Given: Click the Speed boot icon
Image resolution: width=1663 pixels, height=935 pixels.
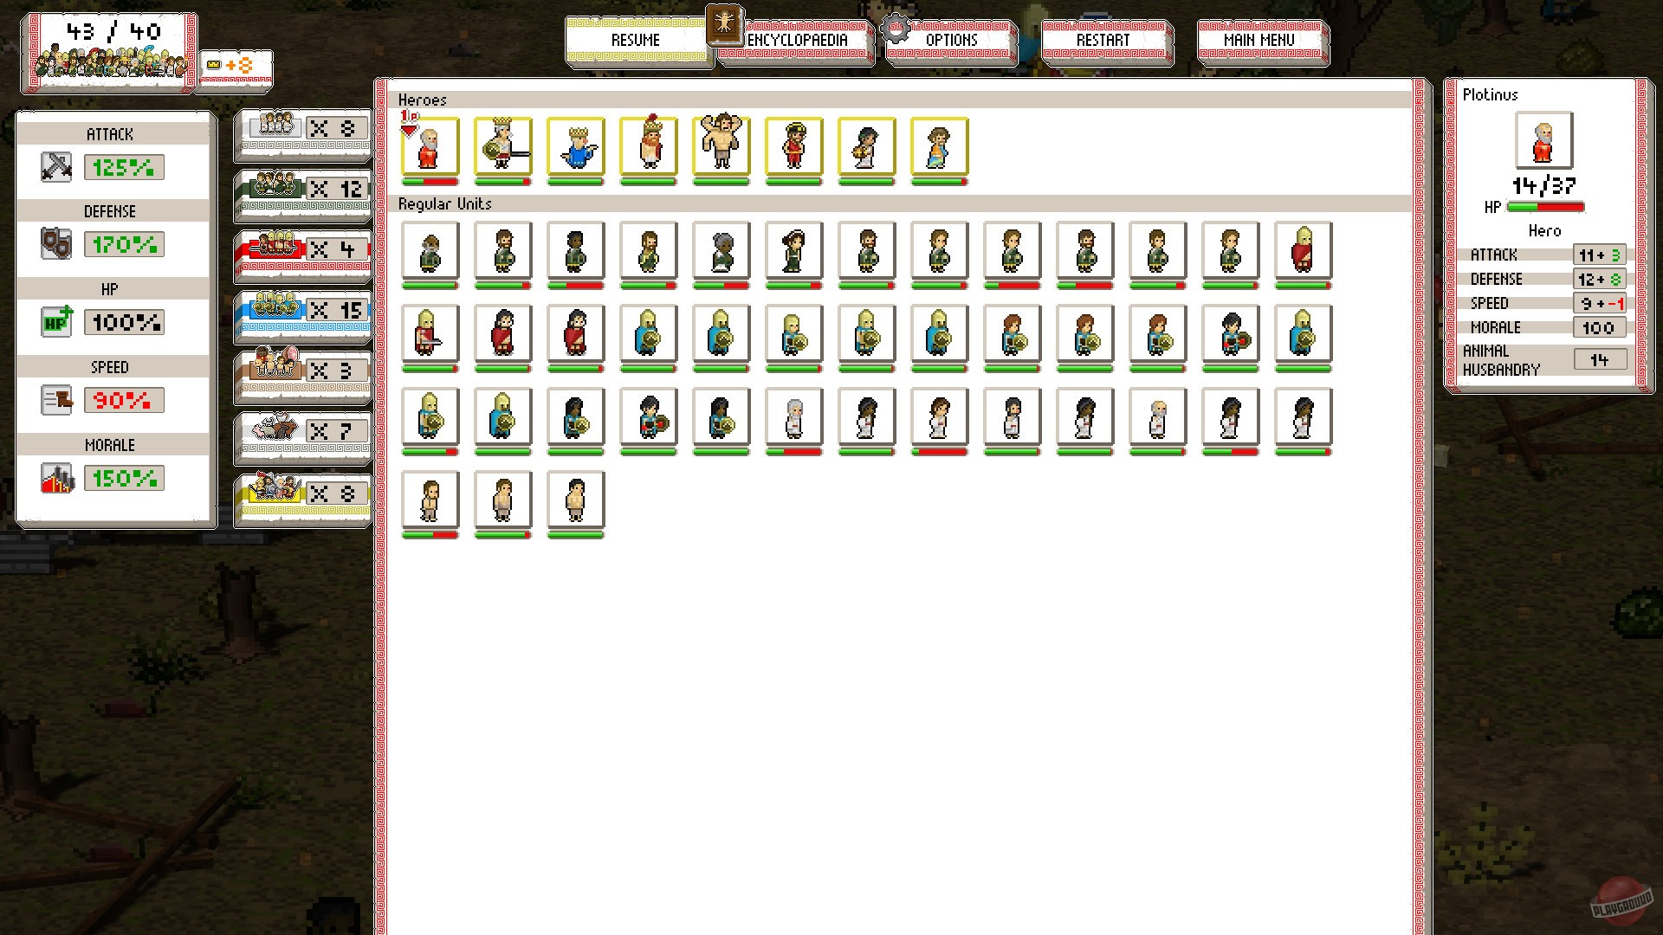Looking at the screenshot, I should pos(56,400).
